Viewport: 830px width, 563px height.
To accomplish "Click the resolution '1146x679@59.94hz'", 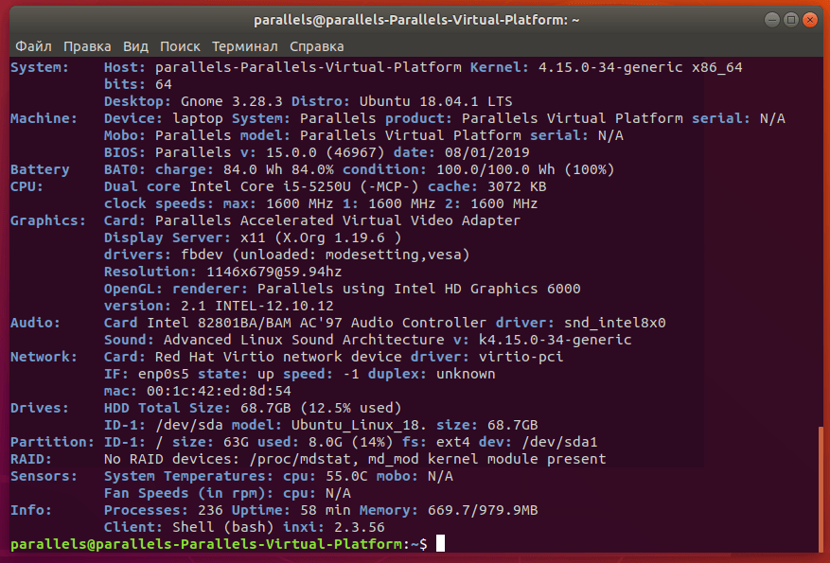I will click(x=274, y=272).
